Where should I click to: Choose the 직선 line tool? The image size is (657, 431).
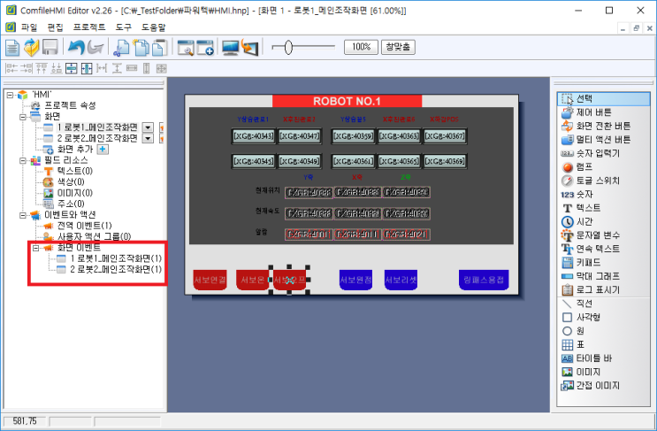tap(577, 304)
